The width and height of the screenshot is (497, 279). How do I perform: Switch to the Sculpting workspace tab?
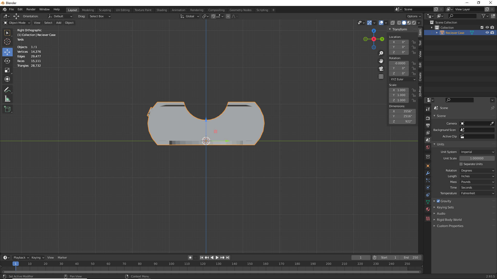(105, 10)
